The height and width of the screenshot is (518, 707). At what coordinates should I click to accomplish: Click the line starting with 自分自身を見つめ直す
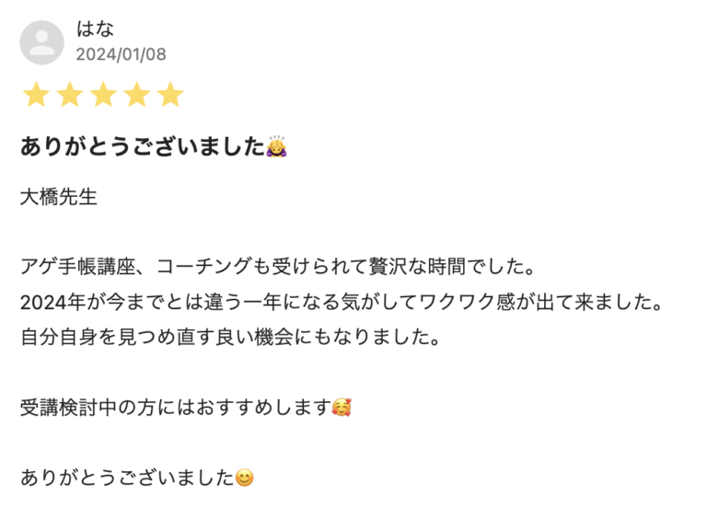click(x=229, y=337)
